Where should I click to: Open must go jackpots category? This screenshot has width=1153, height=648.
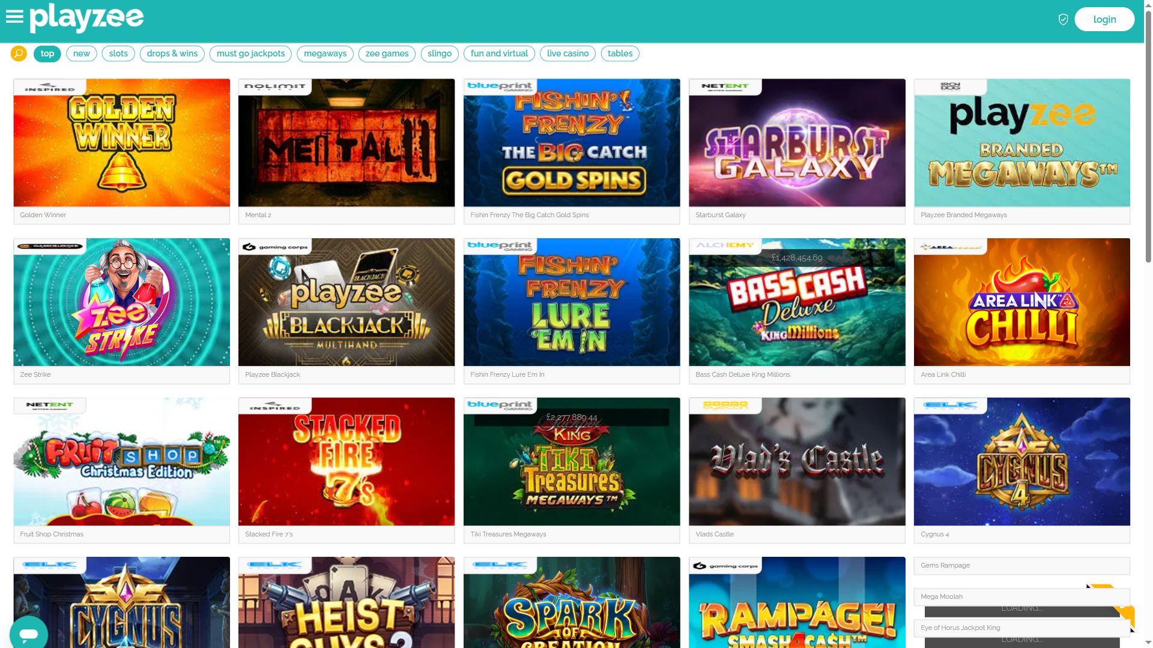coord(250,53)
